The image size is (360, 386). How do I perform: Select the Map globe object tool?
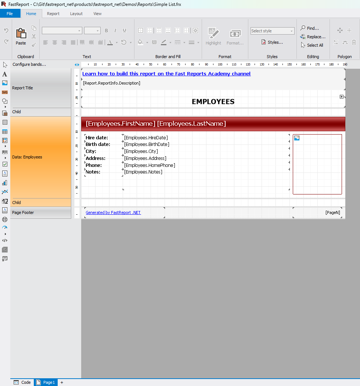[x=5, y=219]
